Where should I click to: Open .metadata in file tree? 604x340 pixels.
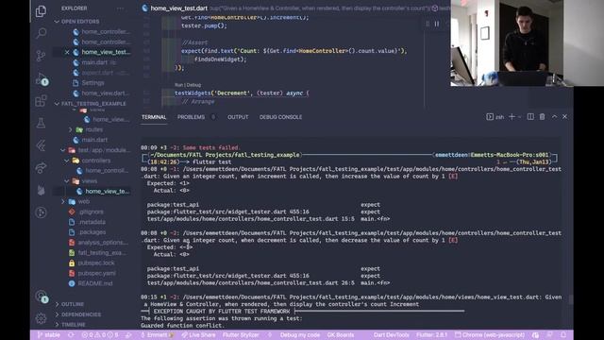[92, 223]
